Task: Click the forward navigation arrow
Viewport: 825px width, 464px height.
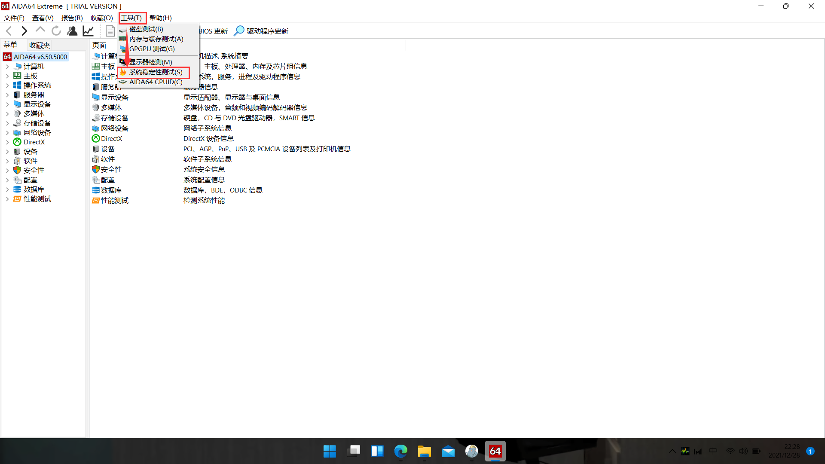Action: pyautogui.click(x=24, y=31)
